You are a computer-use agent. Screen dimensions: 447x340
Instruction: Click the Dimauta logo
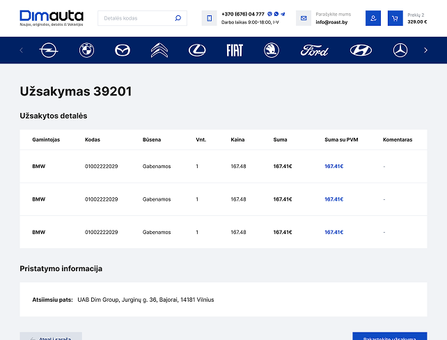[52, 17]
